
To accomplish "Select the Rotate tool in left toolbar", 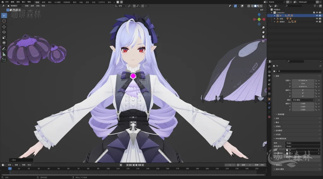I will coord(4,32).
